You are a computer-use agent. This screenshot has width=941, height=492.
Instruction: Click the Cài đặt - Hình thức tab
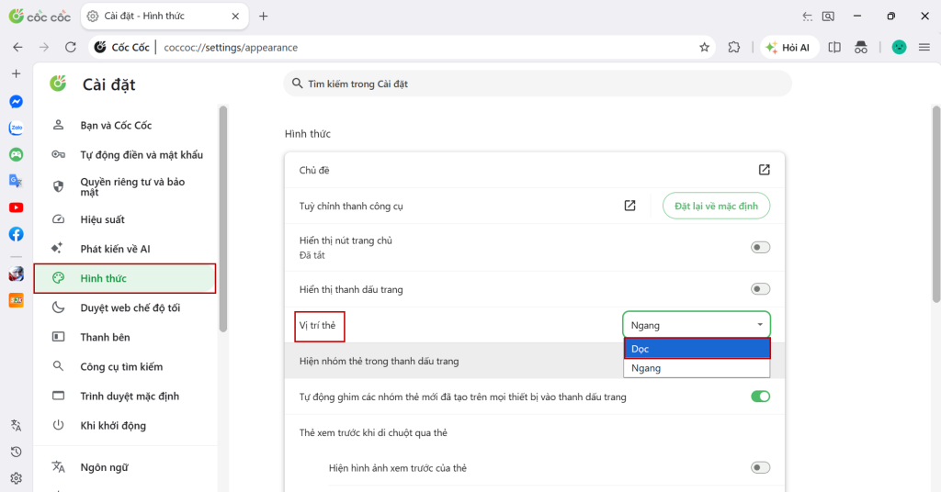(x=164, y=17)
